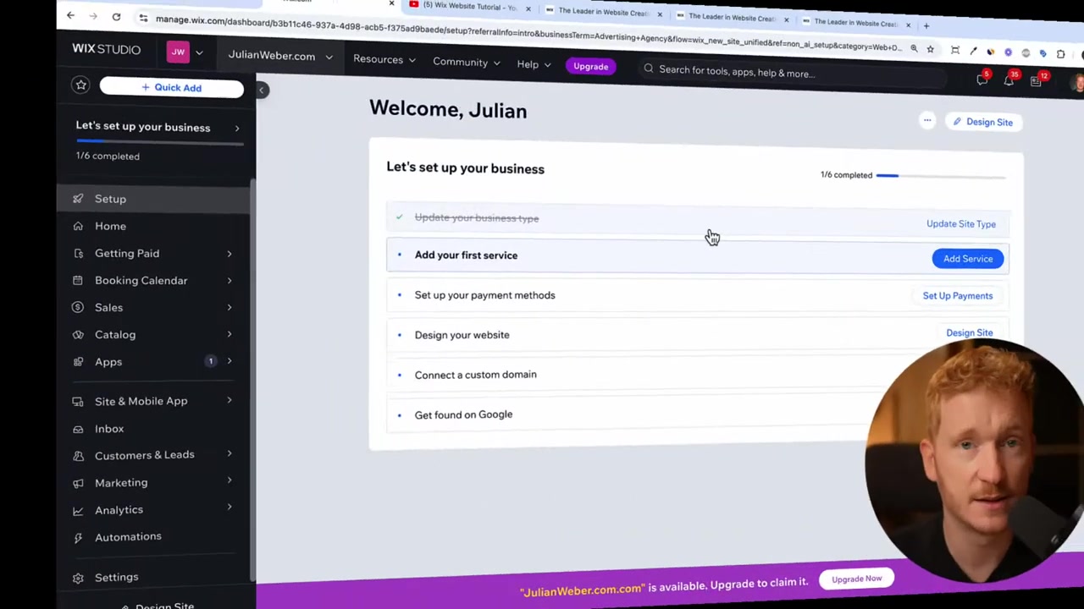Click Design Site in the Design your website row
The width and height of the screenshot is (1084, 609).
tap(970, 332)
